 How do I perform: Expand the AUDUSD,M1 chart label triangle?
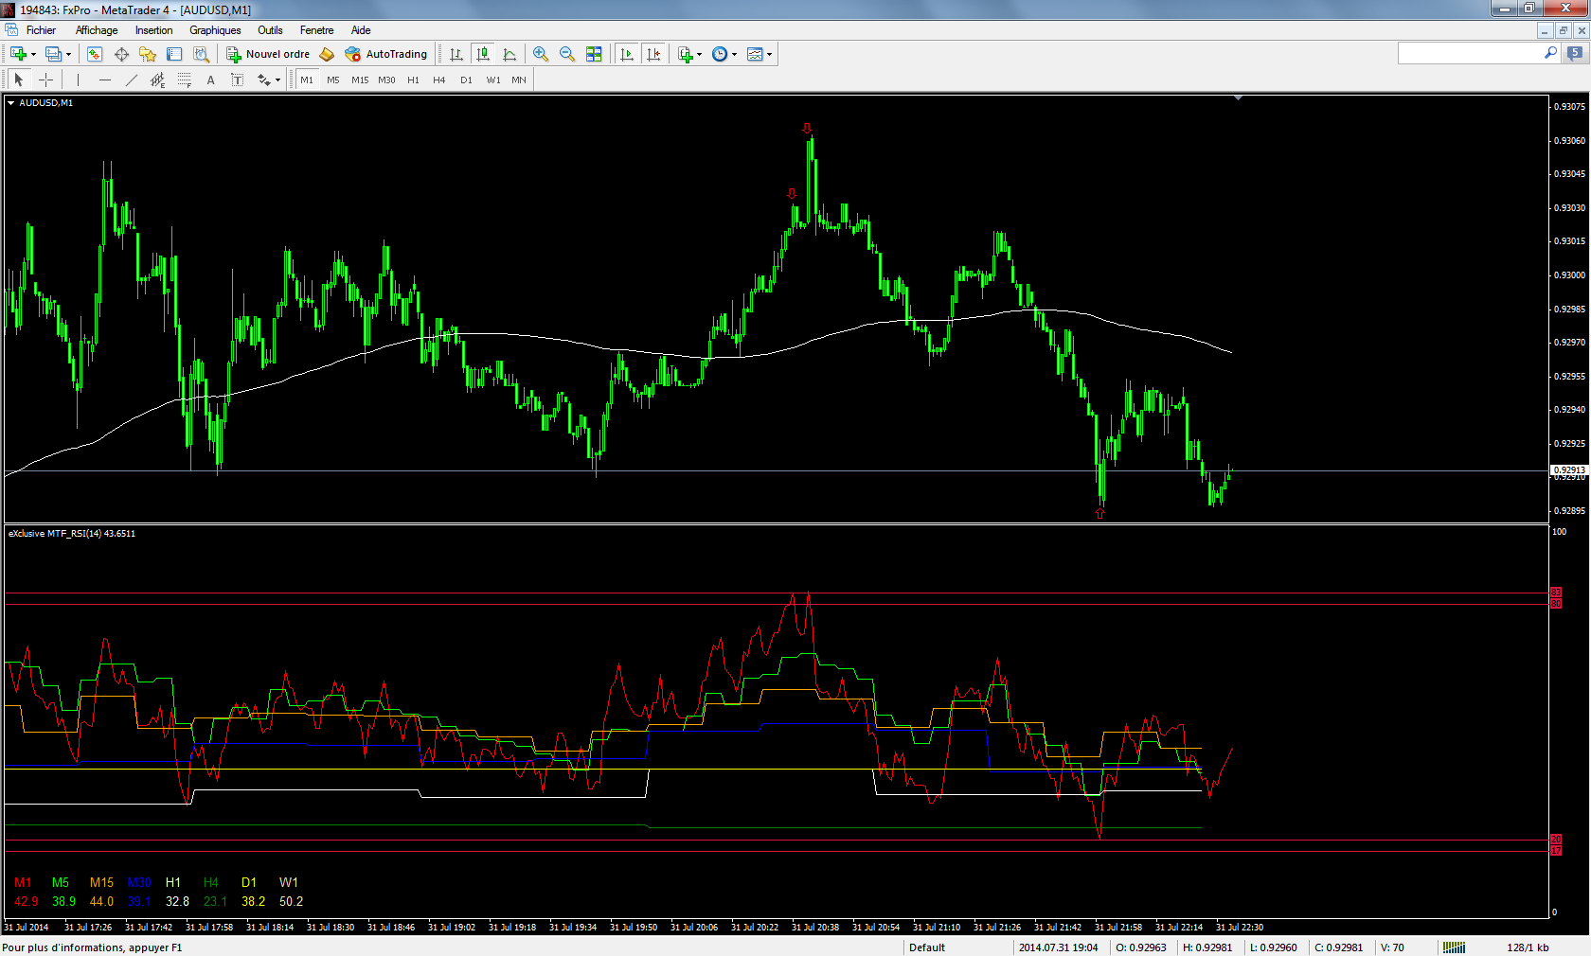[x=10, y=102]
